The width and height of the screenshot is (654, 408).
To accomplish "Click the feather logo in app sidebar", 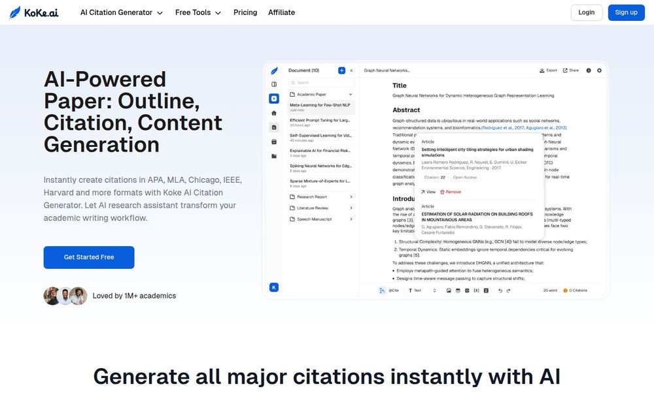I will pyautogui.click(x=274, y=71).
